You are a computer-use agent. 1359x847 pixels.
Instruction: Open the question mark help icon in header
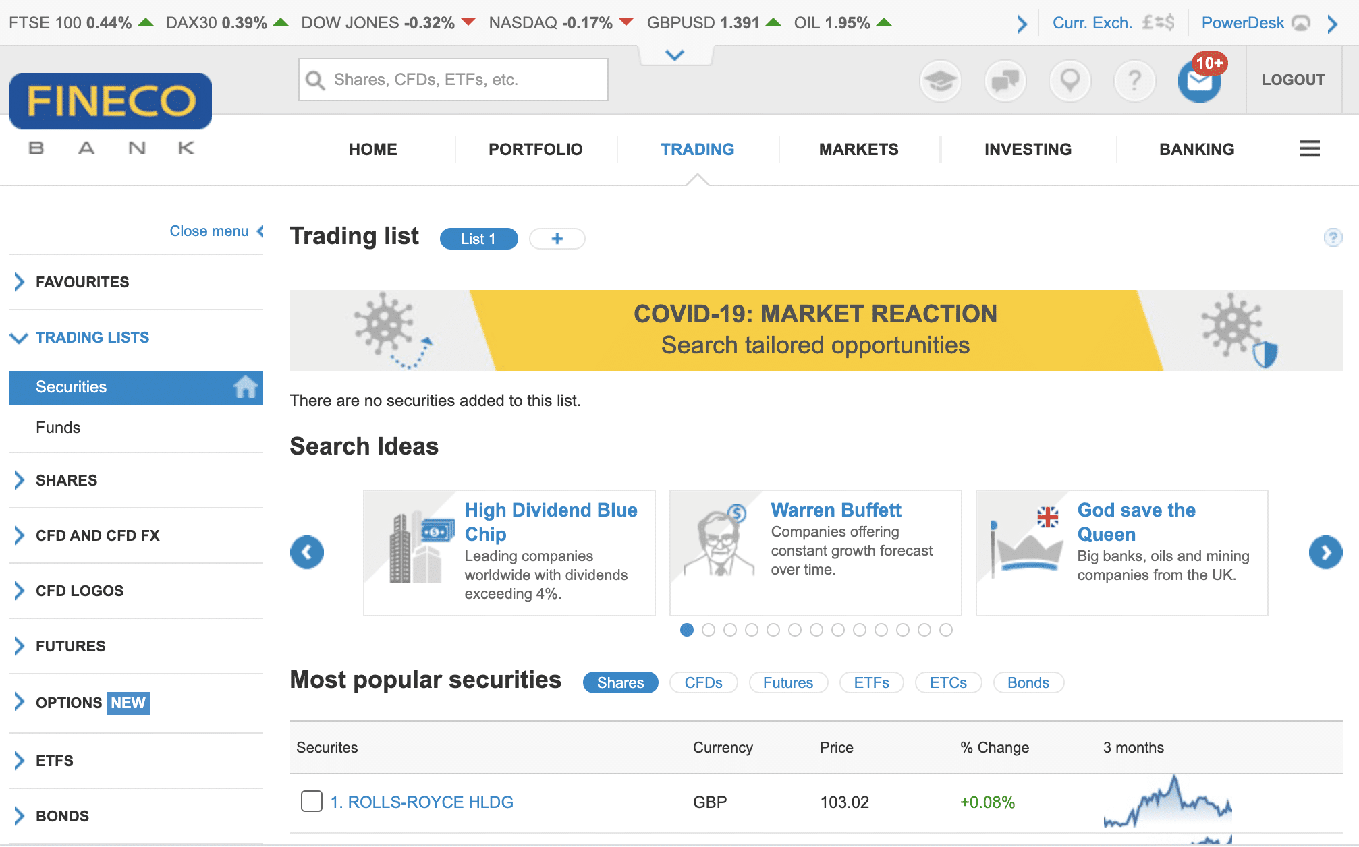[1135, 81]
